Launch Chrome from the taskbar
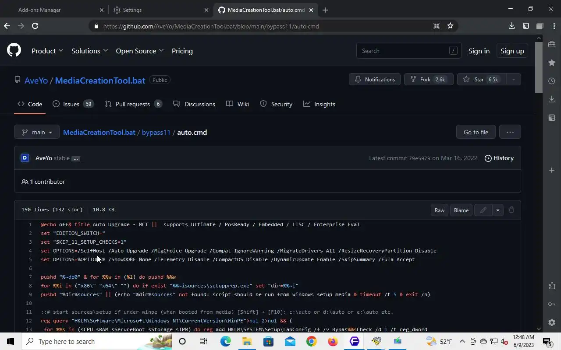The width and height of the screenshot is (561, 350). pos(312,341)
